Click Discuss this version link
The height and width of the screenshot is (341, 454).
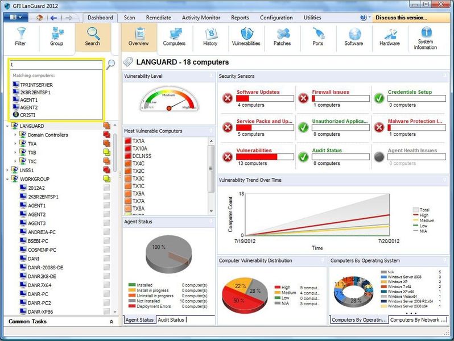(401, 18)
